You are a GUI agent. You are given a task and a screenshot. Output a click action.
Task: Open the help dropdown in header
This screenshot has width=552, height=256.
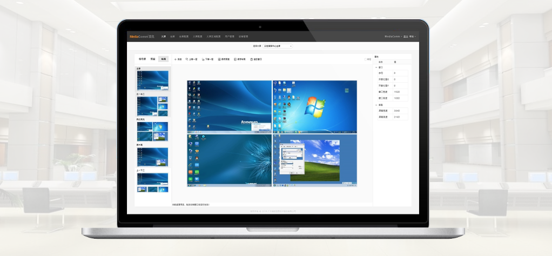click(x=412, y=36)
